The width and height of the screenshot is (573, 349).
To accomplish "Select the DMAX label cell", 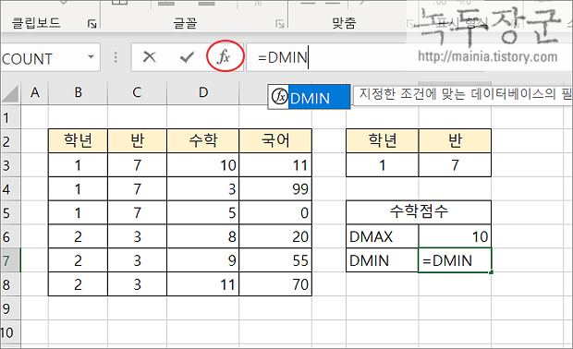I will [x=383, y=236].
